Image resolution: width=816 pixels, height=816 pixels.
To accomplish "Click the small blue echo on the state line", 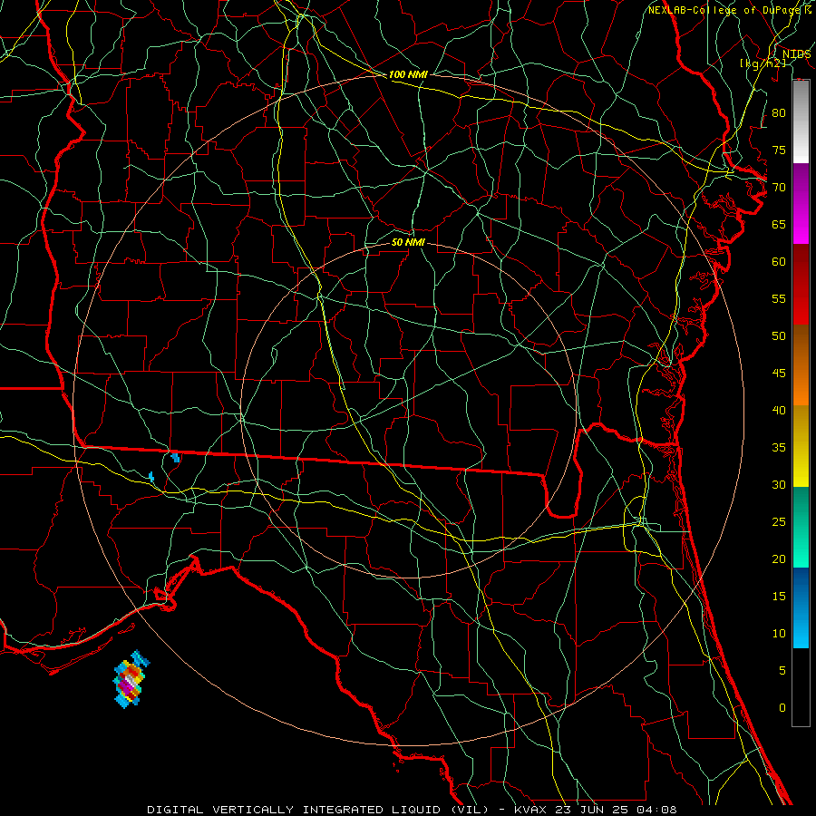I will (175, 458).
